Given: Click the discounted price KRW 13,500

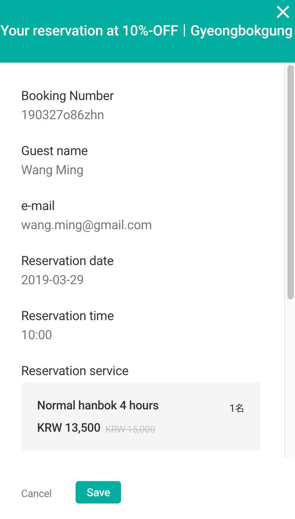Looking at the screenshot, I should (68, 428).
